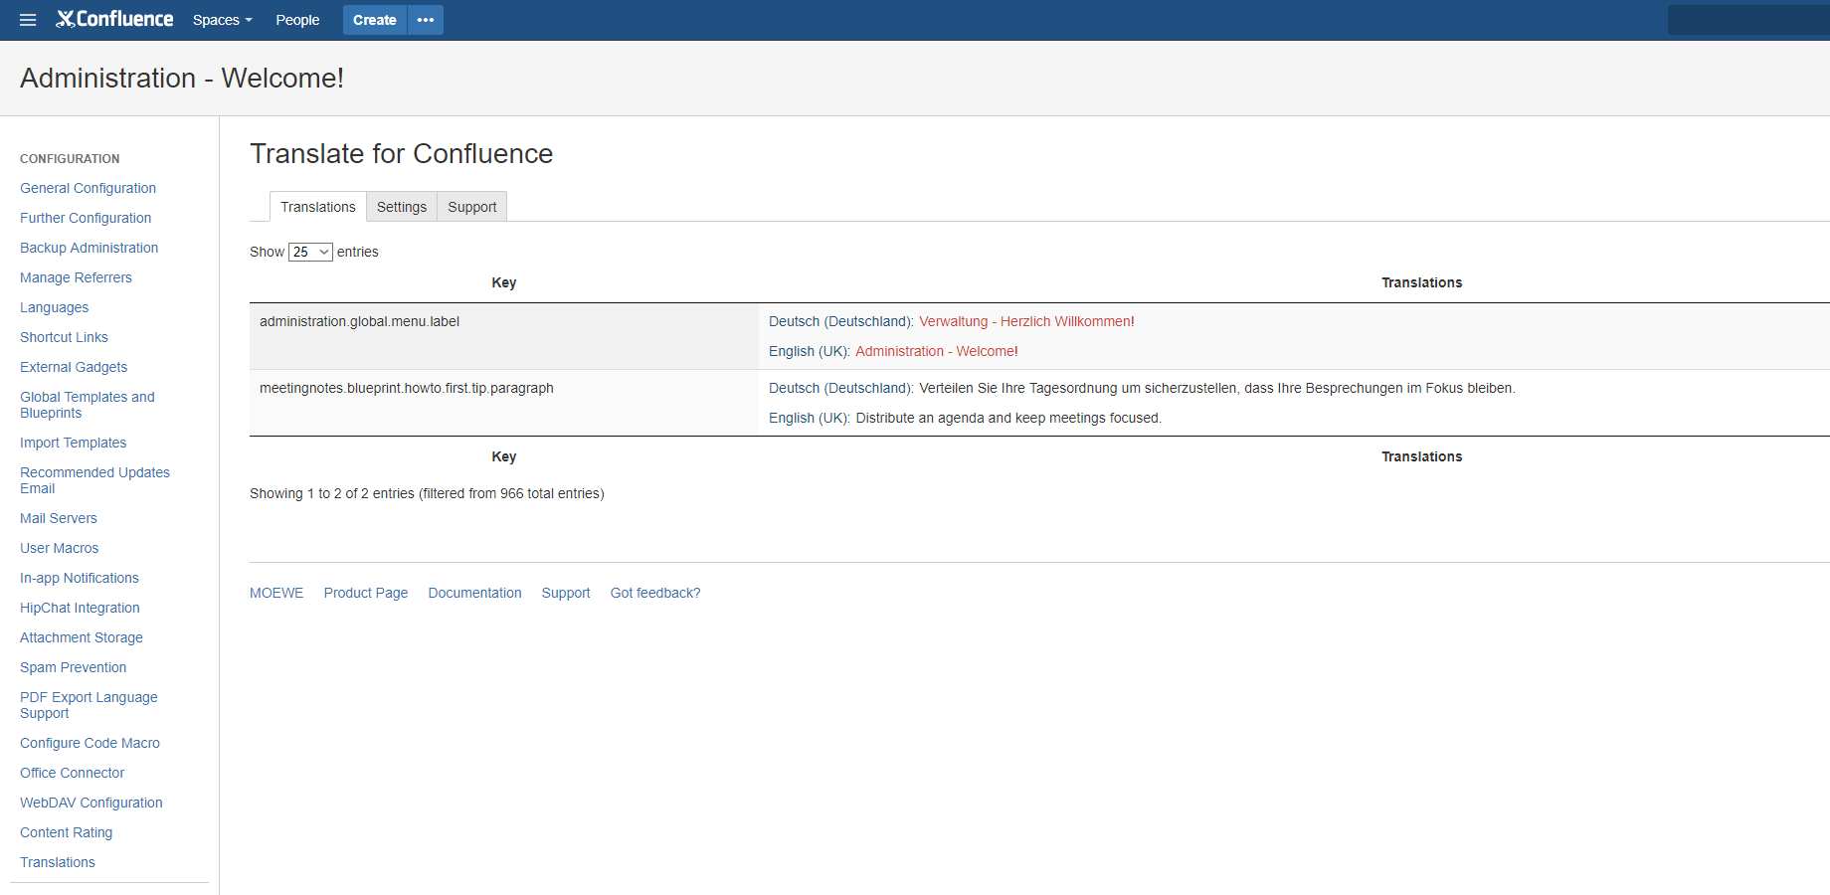Open the Support footer link
This screenshot has width=1830, height=895.
566,593
